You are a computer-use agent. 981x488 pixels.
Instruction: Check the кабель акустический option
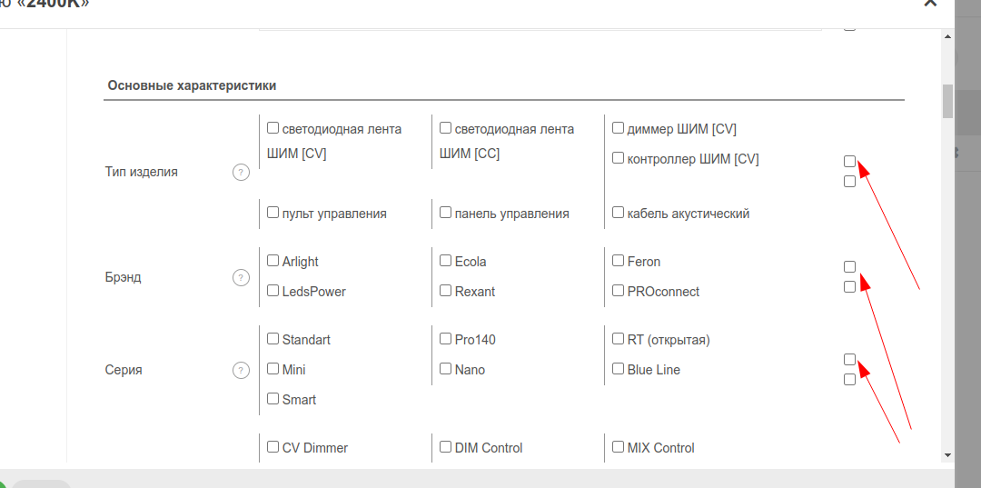[619, 213]
